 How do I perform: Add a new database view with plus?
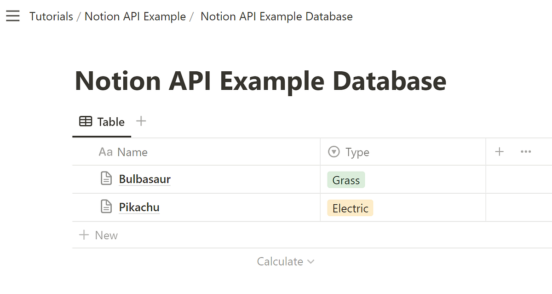coord(141,121)
